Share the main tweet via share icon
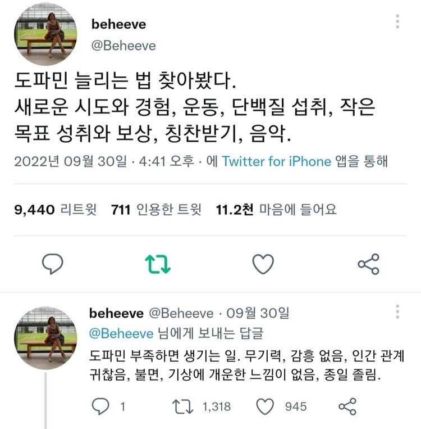421x429 pixels. [368, 264]
